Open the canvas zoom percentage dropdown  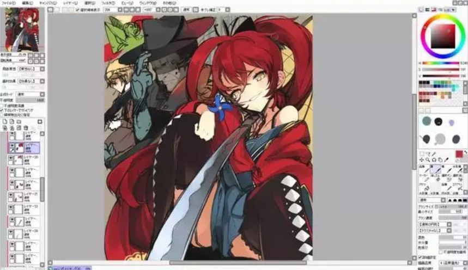[120, 10]
